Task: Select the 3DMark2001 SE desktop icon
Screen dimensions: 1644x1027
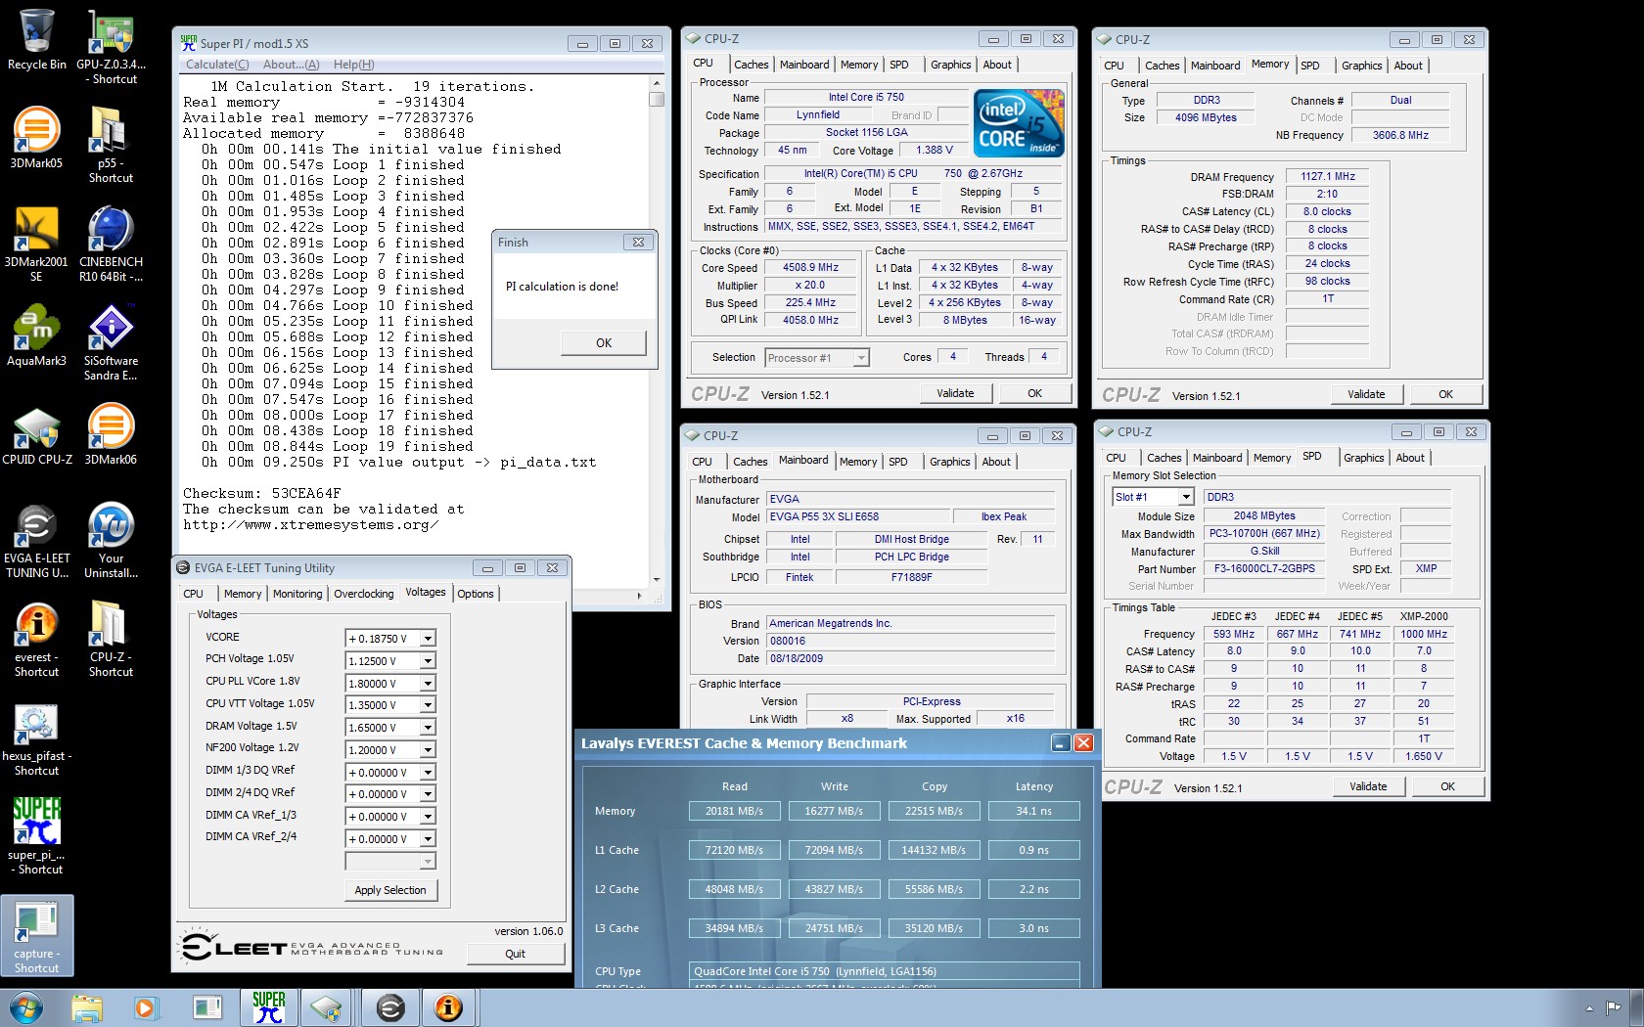Action: point(36,244)
